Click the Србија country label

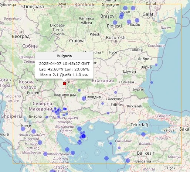(x=30, y=46)
